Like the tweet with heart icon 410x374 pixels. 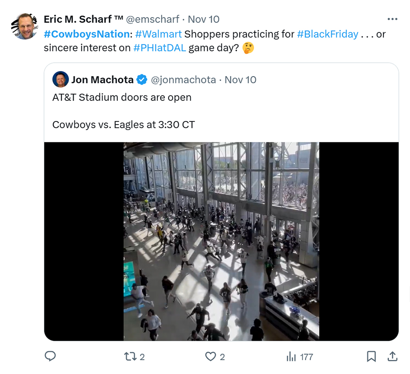click(x=211, y=357)
